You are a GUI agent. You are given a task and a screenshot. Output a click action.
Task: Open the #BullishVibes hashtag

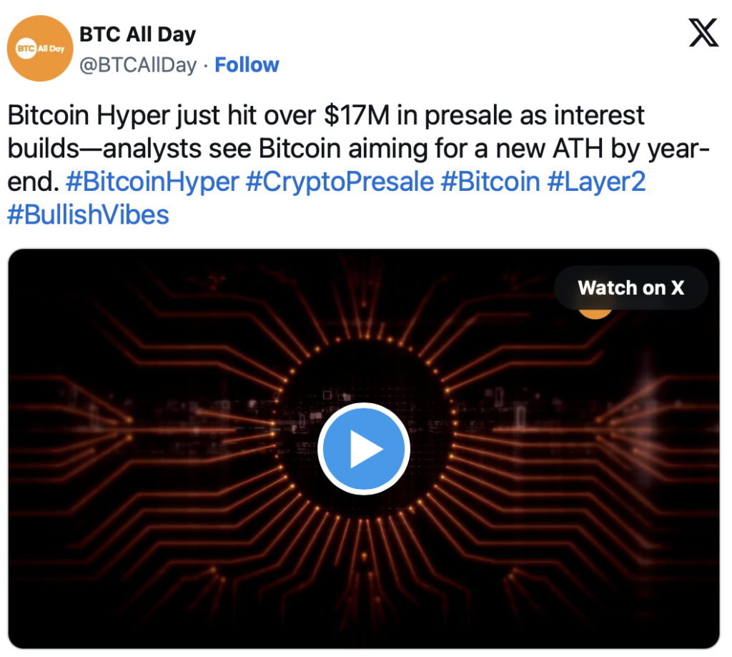point(88,214)
